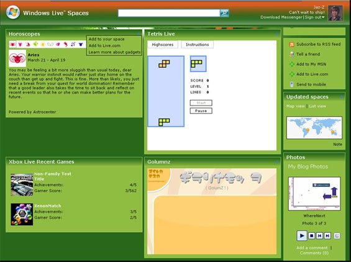Screen dimensions: 351x262
Task: Click the racing car game thumbnail
Action: pos(22,185)
